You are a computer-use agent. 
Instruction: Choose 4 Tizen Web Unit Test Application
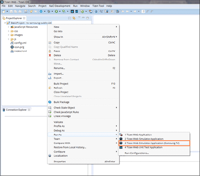(x=154, y=147)
